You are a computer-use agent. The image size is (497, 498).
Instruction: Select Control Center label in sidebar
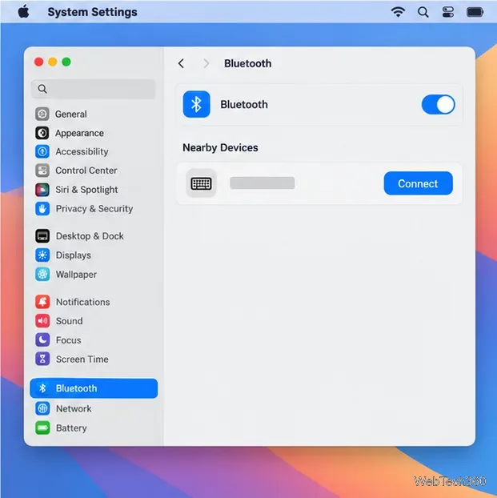pos(86,171)
